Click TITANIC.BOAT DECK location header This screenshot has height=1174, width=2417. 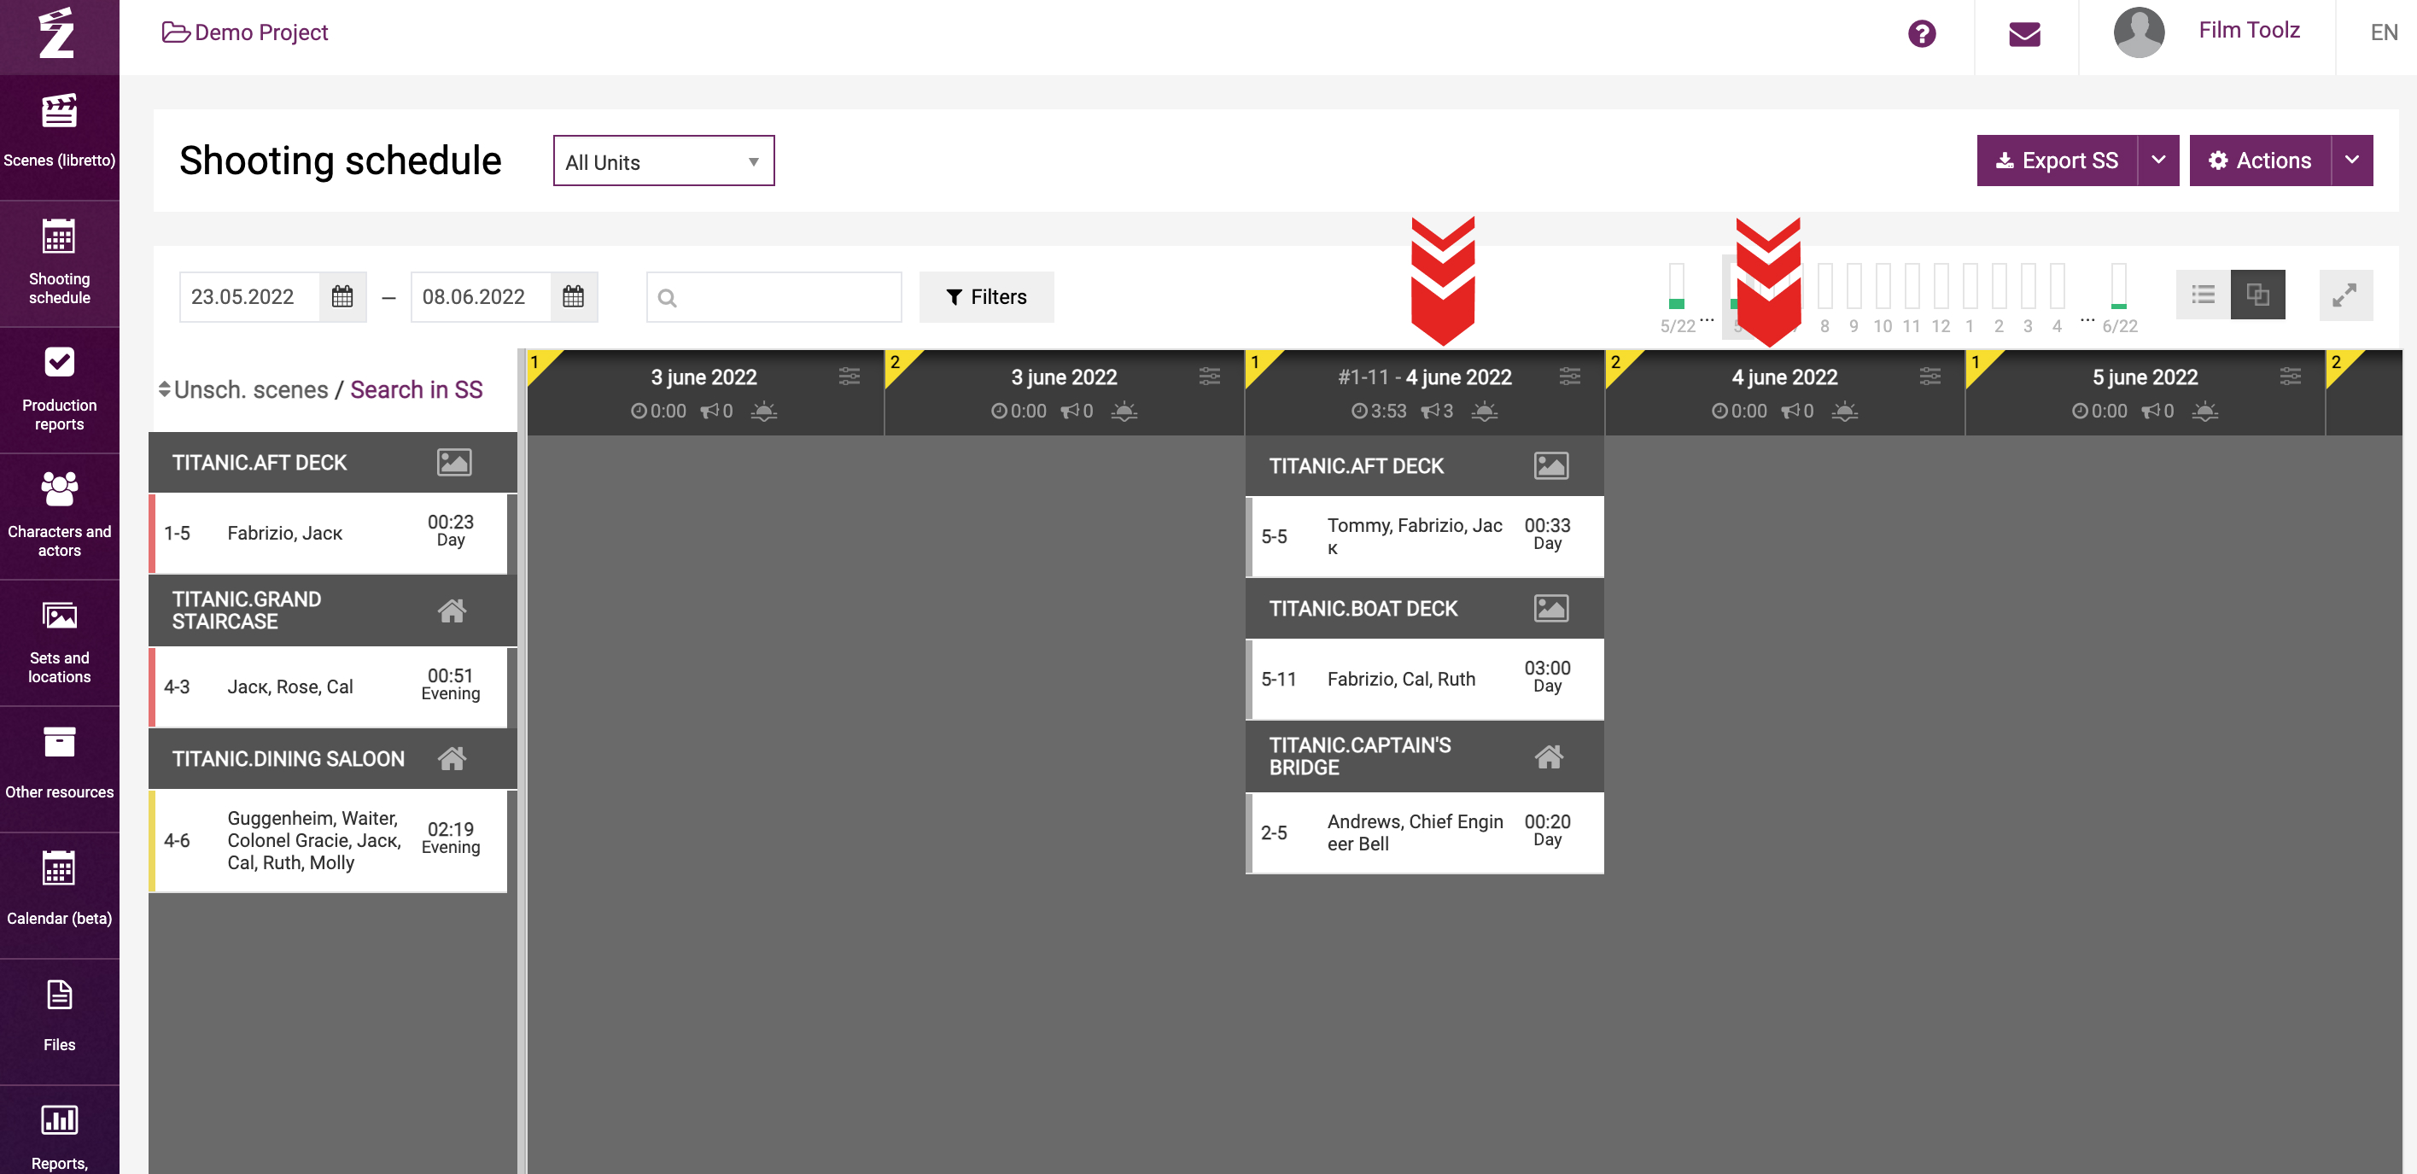click(1424, 608)
